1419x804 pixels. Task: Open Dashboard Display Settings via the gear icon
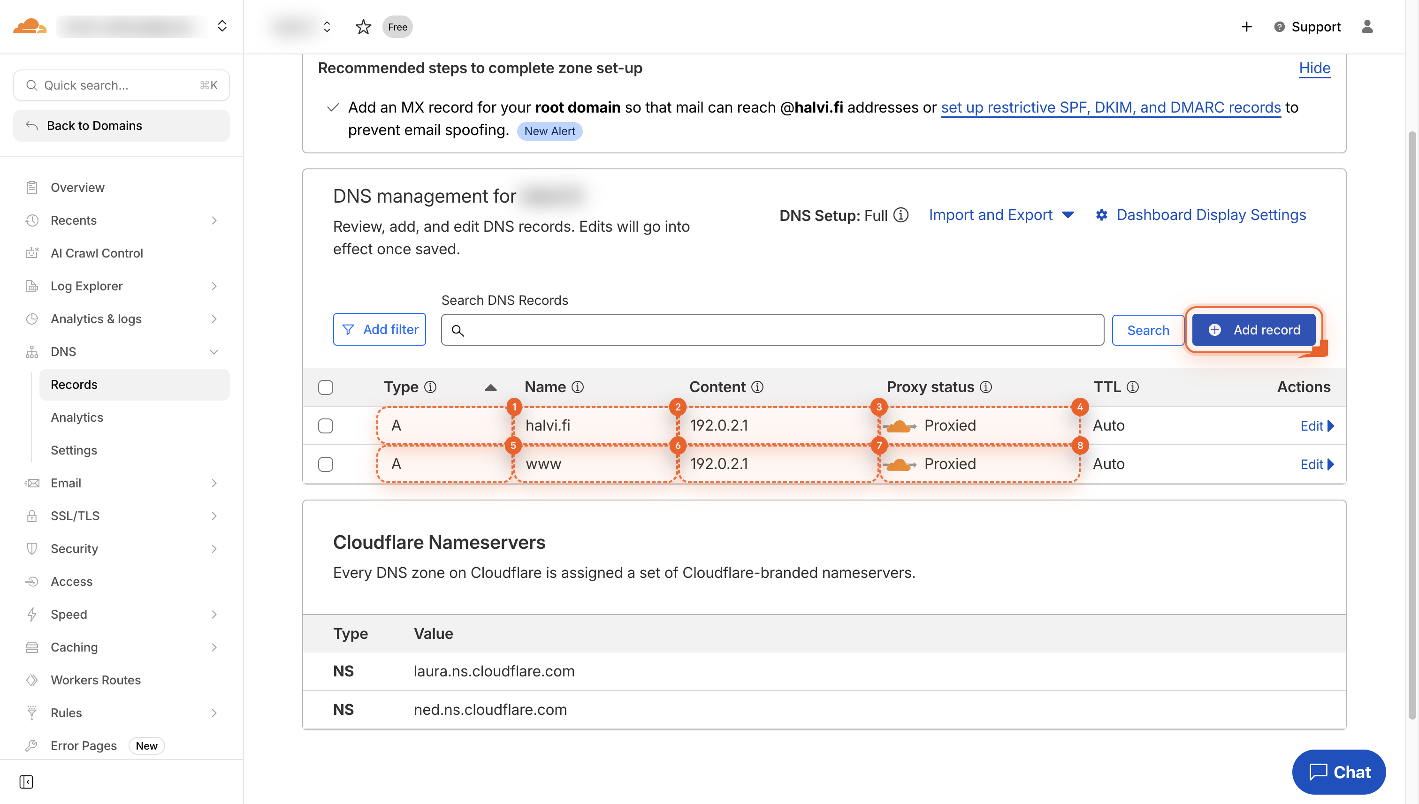[x=1102, y=215]
